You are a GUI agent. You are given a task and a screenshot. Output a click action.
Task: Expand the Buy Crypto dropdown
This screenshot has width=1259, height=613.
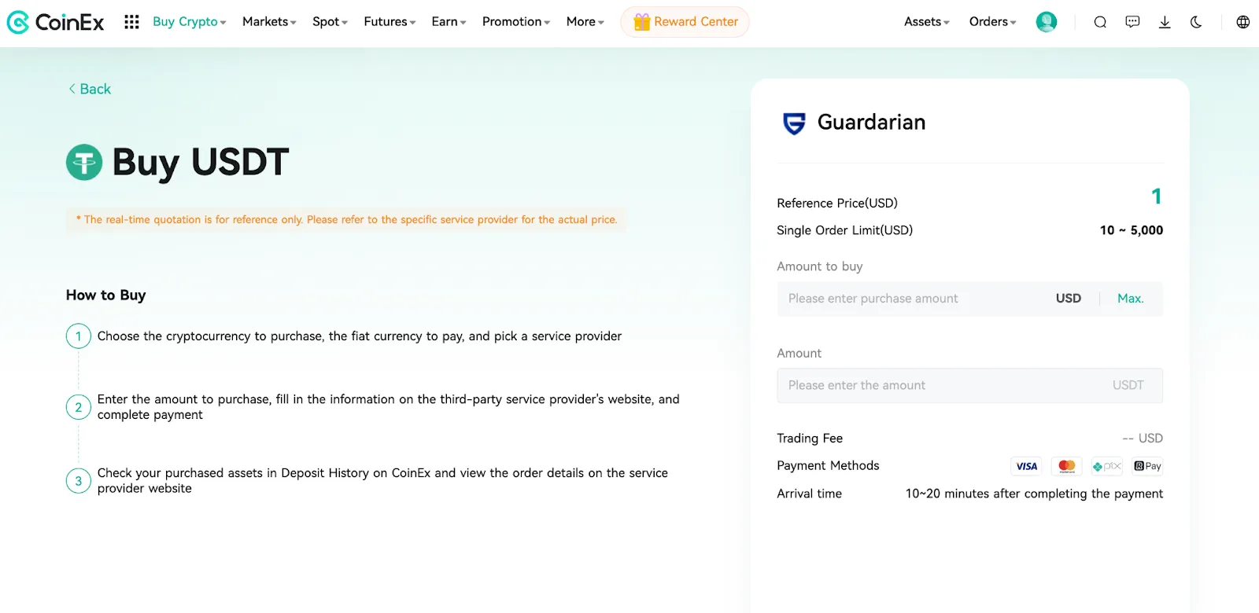[190, 22]
